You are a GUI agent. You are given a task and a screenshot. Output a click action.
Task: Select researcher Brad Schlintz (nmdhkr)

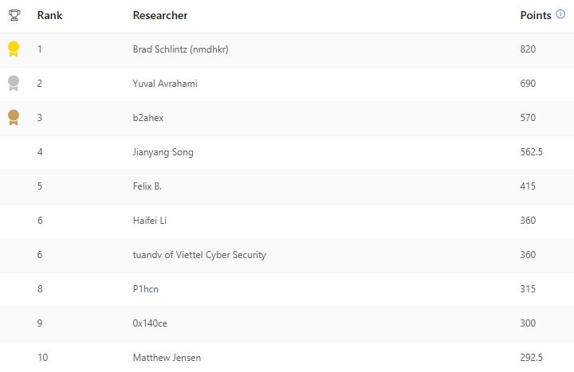(181, 49)
